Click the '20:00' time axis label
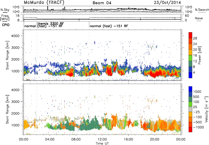 (x=154, y=140)
